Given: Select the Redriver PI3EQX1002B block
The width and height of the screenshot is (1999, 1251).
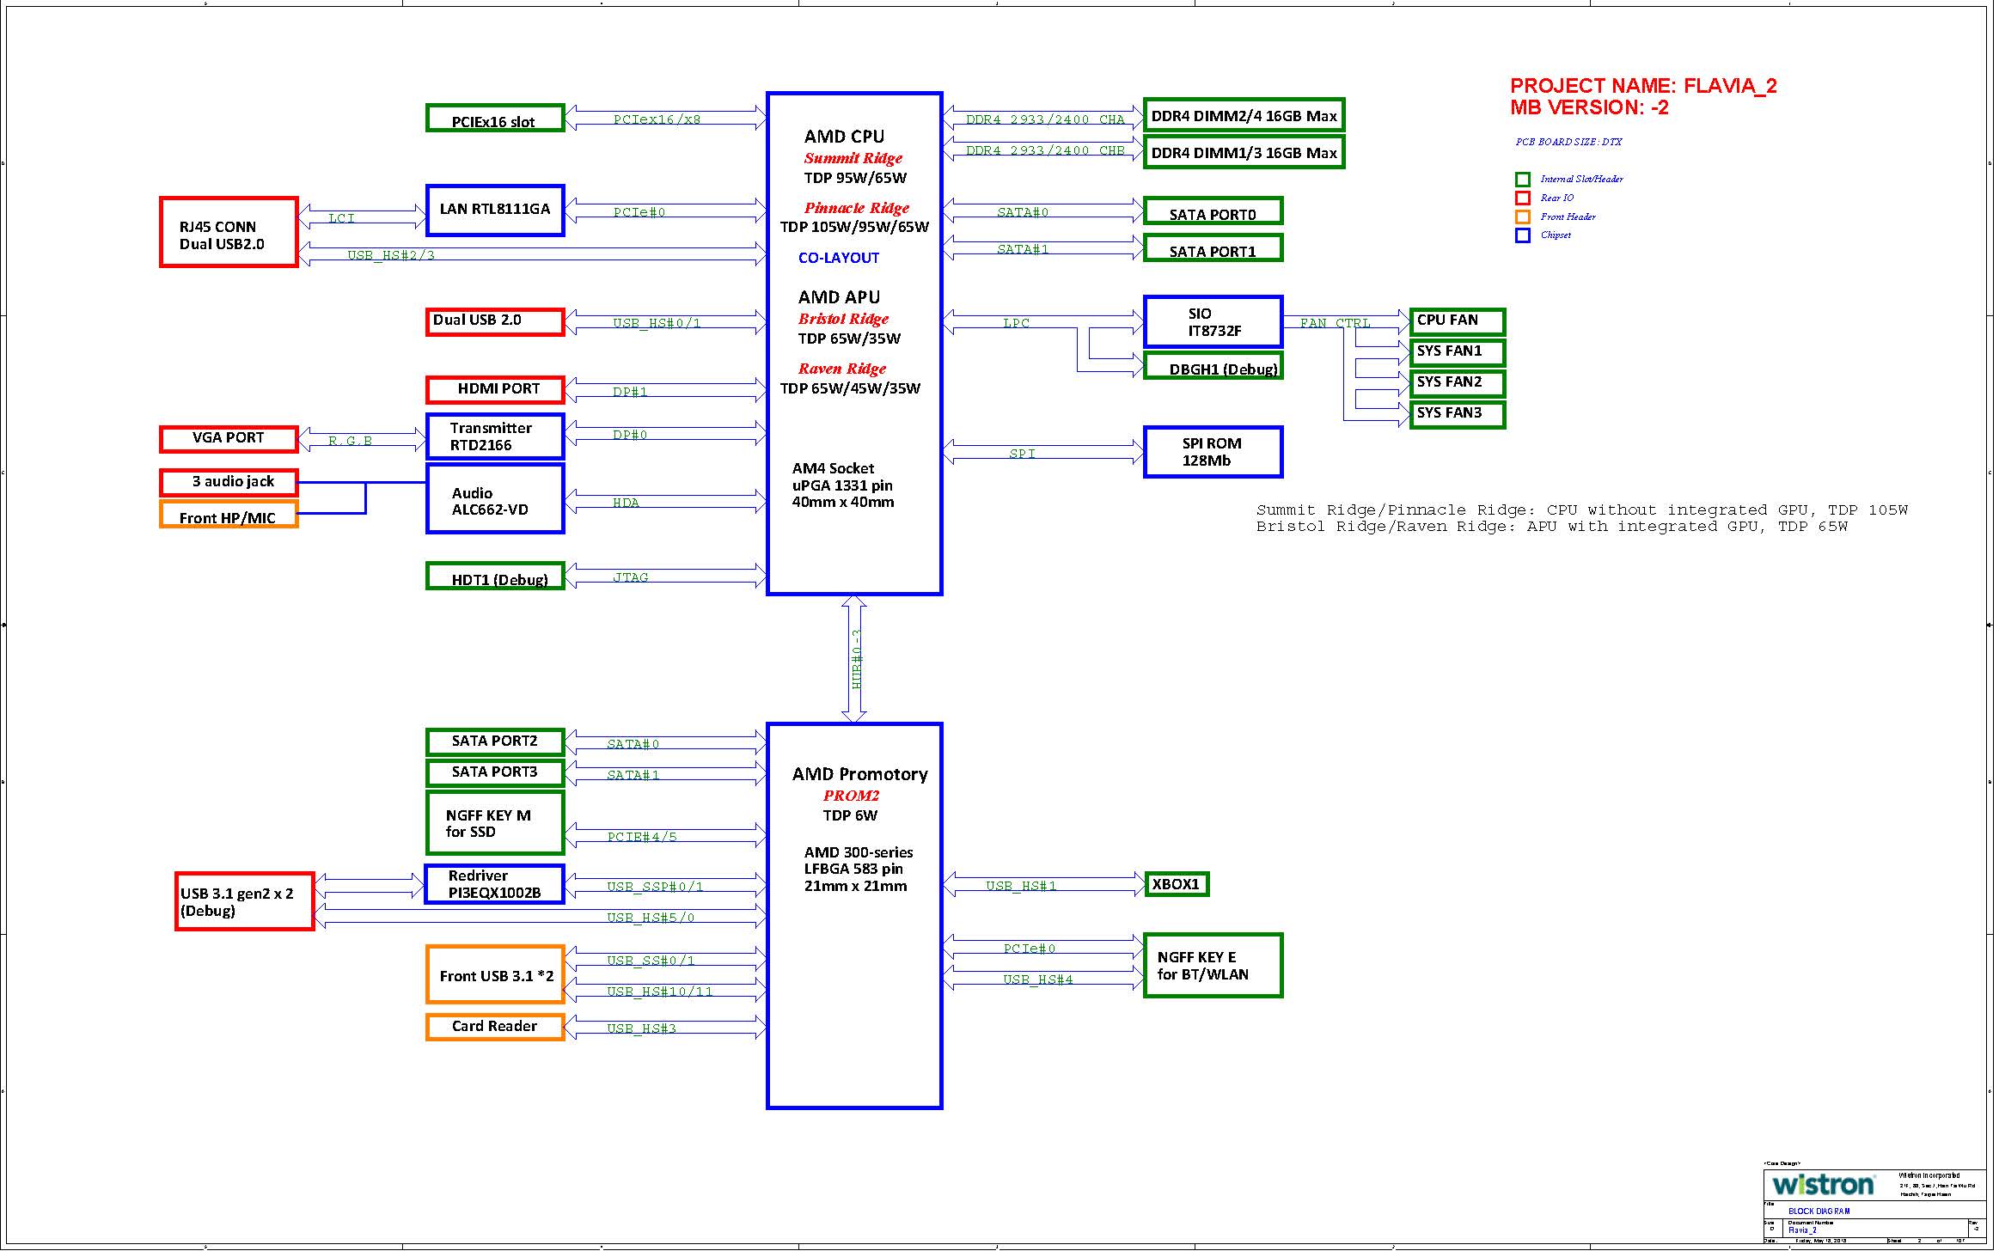Looking at the screenshot, I should tap(494, 885).
